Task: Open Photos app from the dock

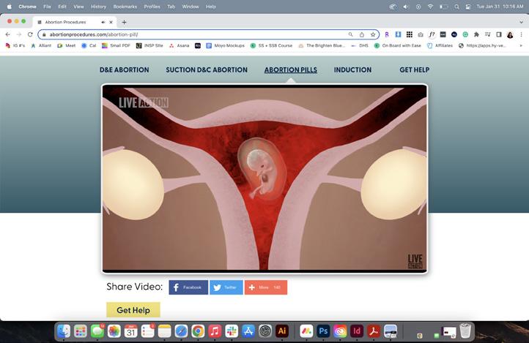Action: tap(114, 331)
